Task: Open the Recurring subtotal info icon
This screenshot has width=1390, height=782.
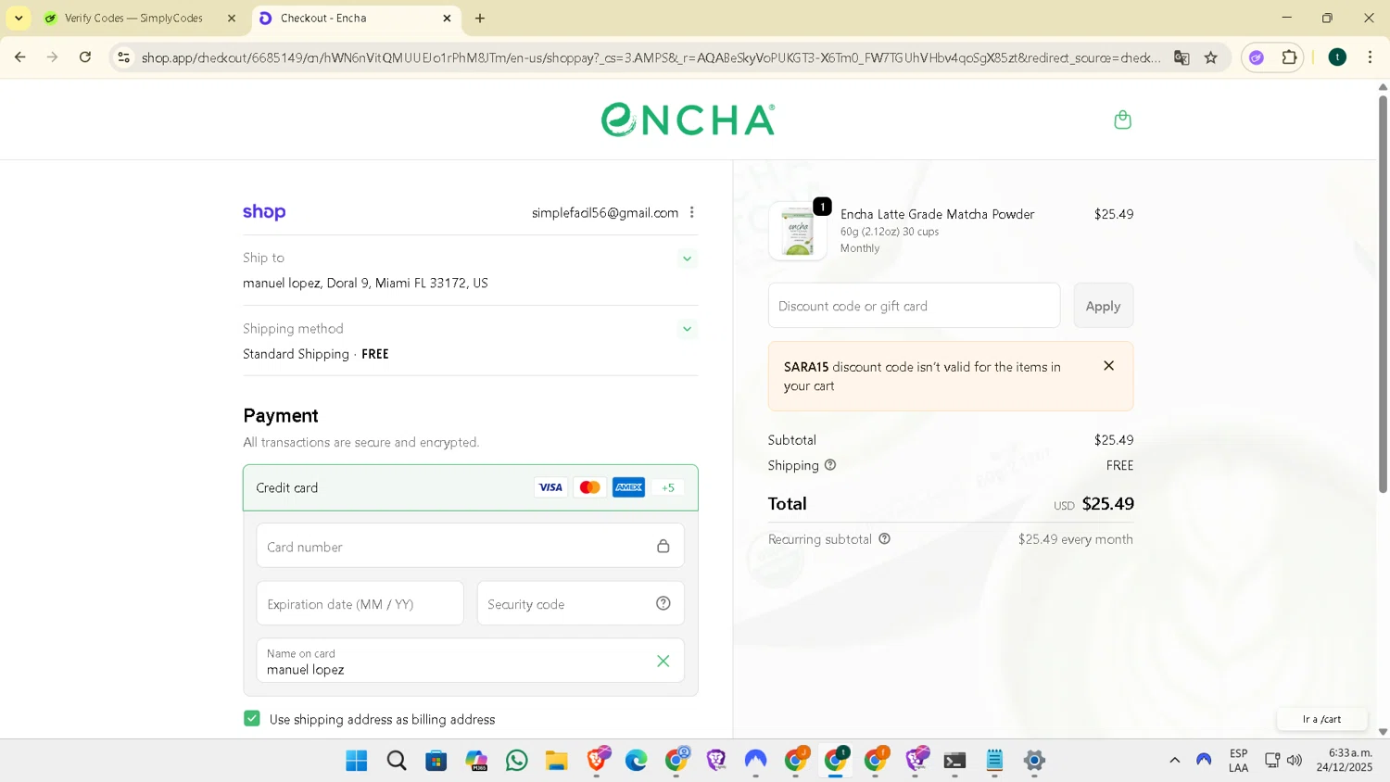Action: (x=884, y=538)
